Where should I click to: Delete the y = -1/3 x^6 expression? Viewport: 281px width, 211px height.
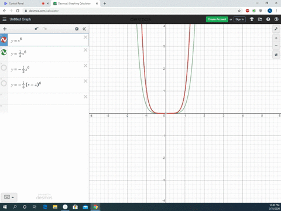pyautogui.click(x=85, y=66)
